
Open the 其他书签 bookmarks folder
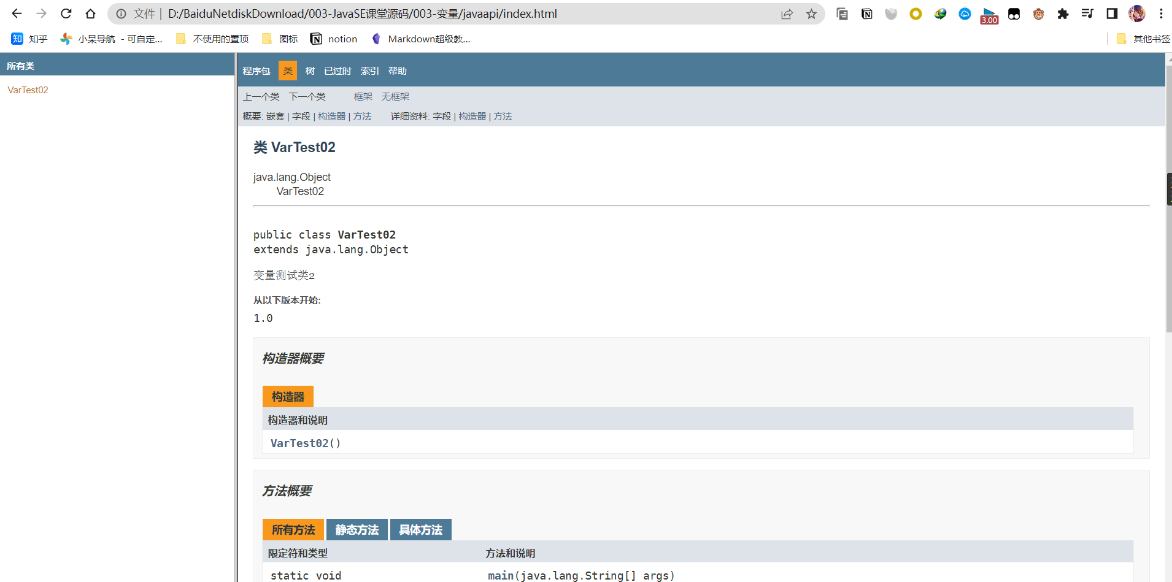coord(1144,39)
